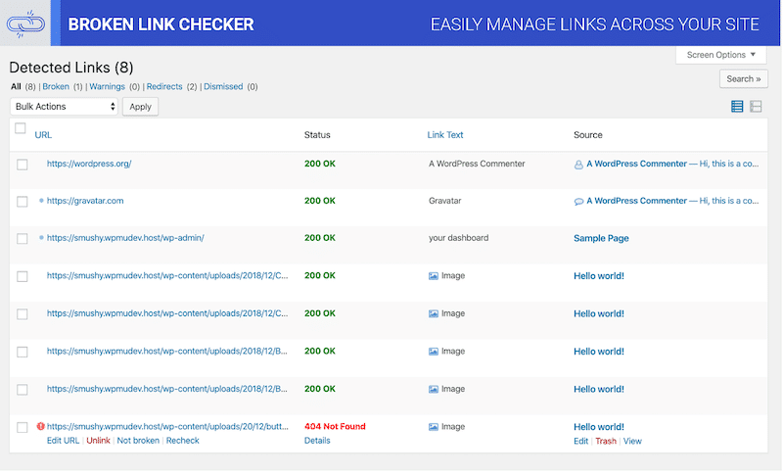Click the Broken Link Checker chain logo
Image resolution: width=783 pixels, height=475 pixels.
click(25, 24)
